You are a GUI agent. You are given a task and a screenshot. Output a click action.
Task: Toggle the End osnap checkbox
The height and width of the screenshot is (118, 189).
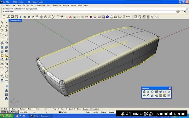coord(2,109)
